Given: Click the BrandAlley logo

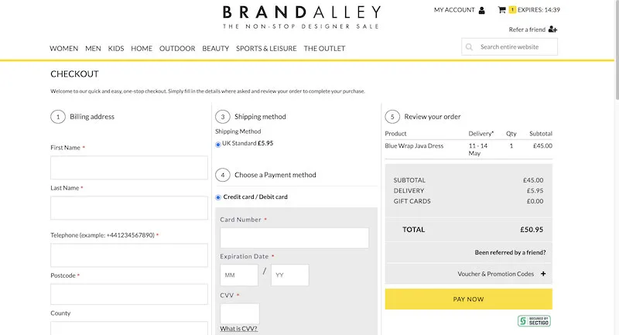Looking at the screenshot, I should click(302, 17).
